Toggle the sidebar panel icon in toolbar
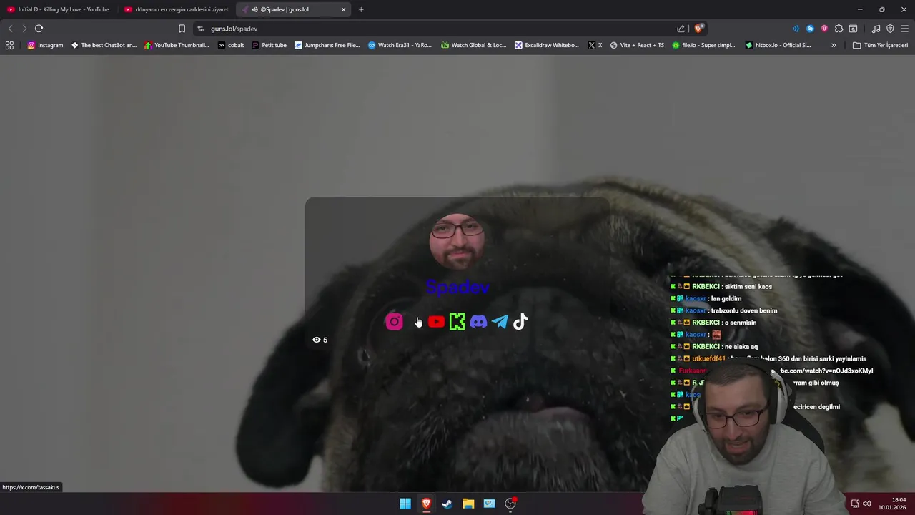This screenshot has height=515, width=915. [853, 29]
